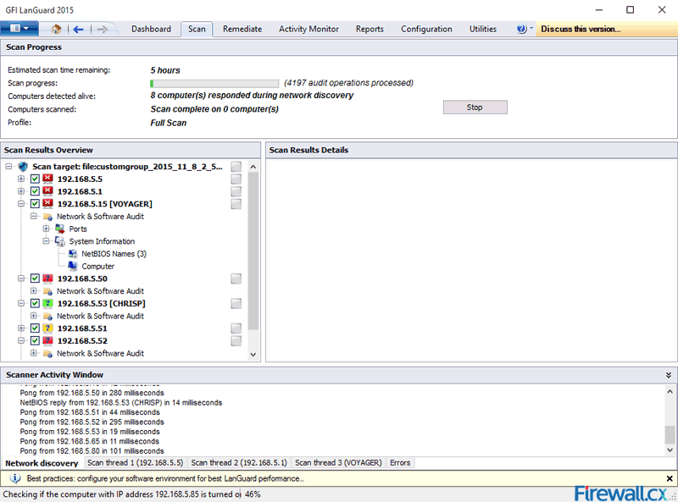Click the Ports icon

pyautogui.click(x=60, y=229)
